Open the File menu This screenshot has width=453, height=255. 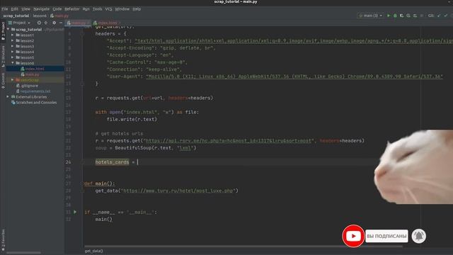5,9
